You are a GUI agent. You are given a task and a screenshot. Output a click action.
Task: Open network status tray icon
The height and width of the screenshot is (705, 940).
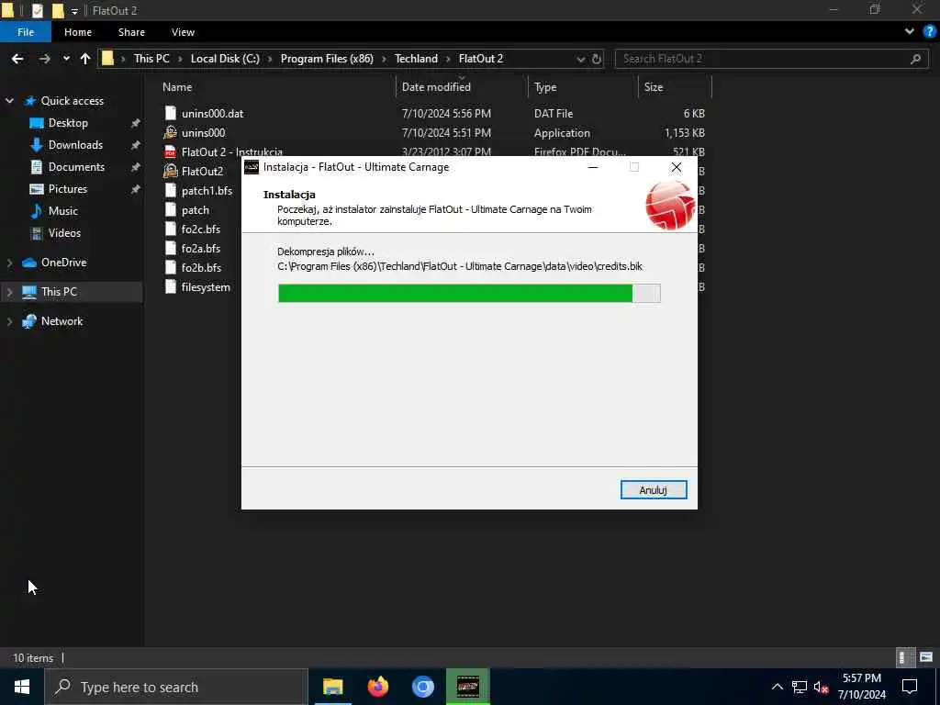[x=800, y=687]
